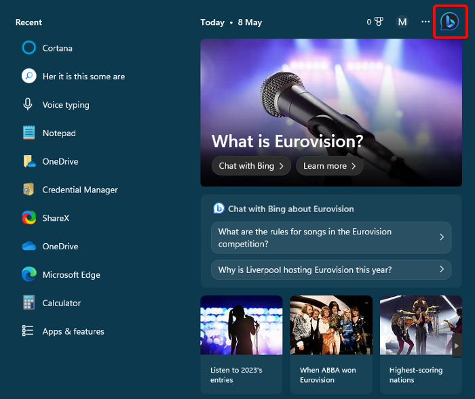475x399 pixels.
Task: Open Notepad from recent apps
Action: pos(49,133)
